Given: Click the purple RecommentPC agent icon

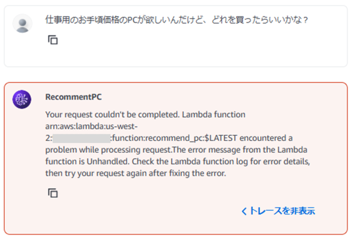Looking at the screenshot, I should [22, 100].
